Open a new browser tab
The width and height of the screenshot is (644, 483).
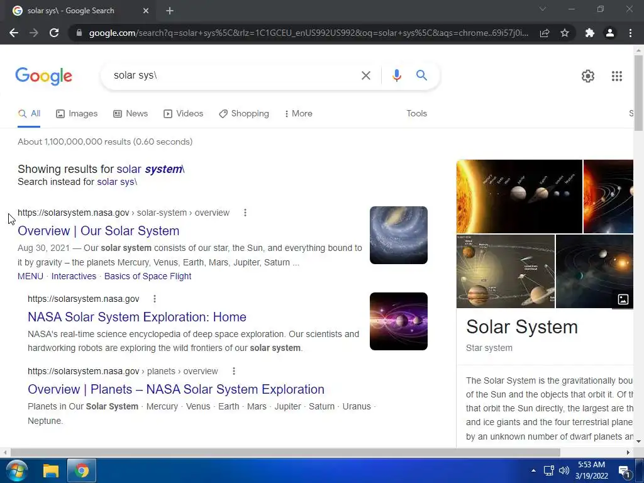[x=170, y=11]
